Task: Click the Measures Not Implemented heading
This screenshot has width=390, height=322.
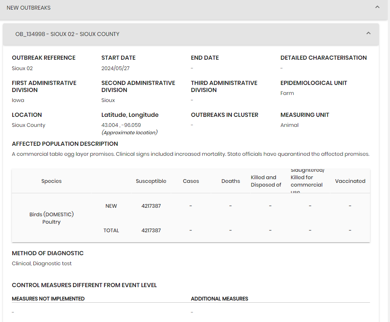Action: (x=48, y=299)
